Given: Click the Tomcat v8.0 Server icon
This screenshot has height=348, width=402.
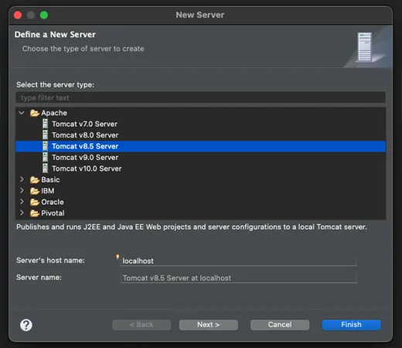Looking at the screenshot, I should 45,135.
